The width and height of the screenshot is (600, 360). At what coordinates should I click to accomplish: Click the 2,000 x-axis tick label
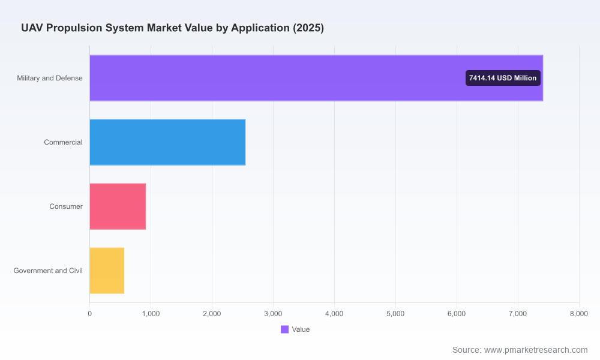pyautogui.click(x=212, y=314)
